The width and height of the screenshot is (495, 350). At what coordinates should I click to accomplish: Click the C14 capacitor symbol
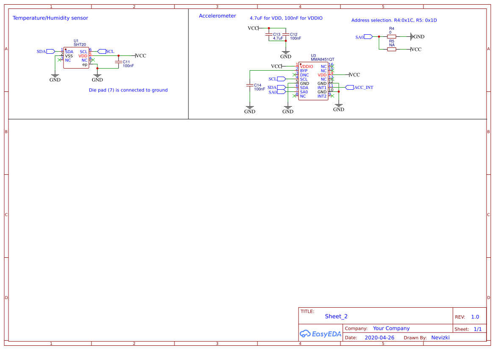(x=250, y=85)
